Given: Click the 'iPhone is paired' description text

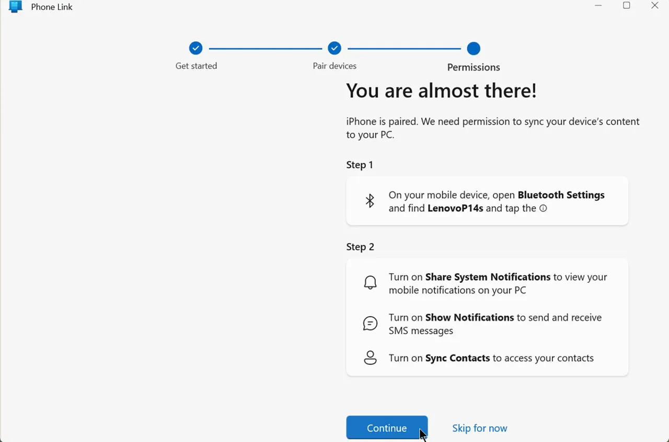Looking at the screenshot, I should pos(493,128).
